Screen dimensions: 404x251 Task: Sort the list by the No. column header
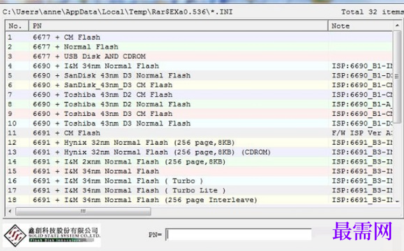(17, 26)
